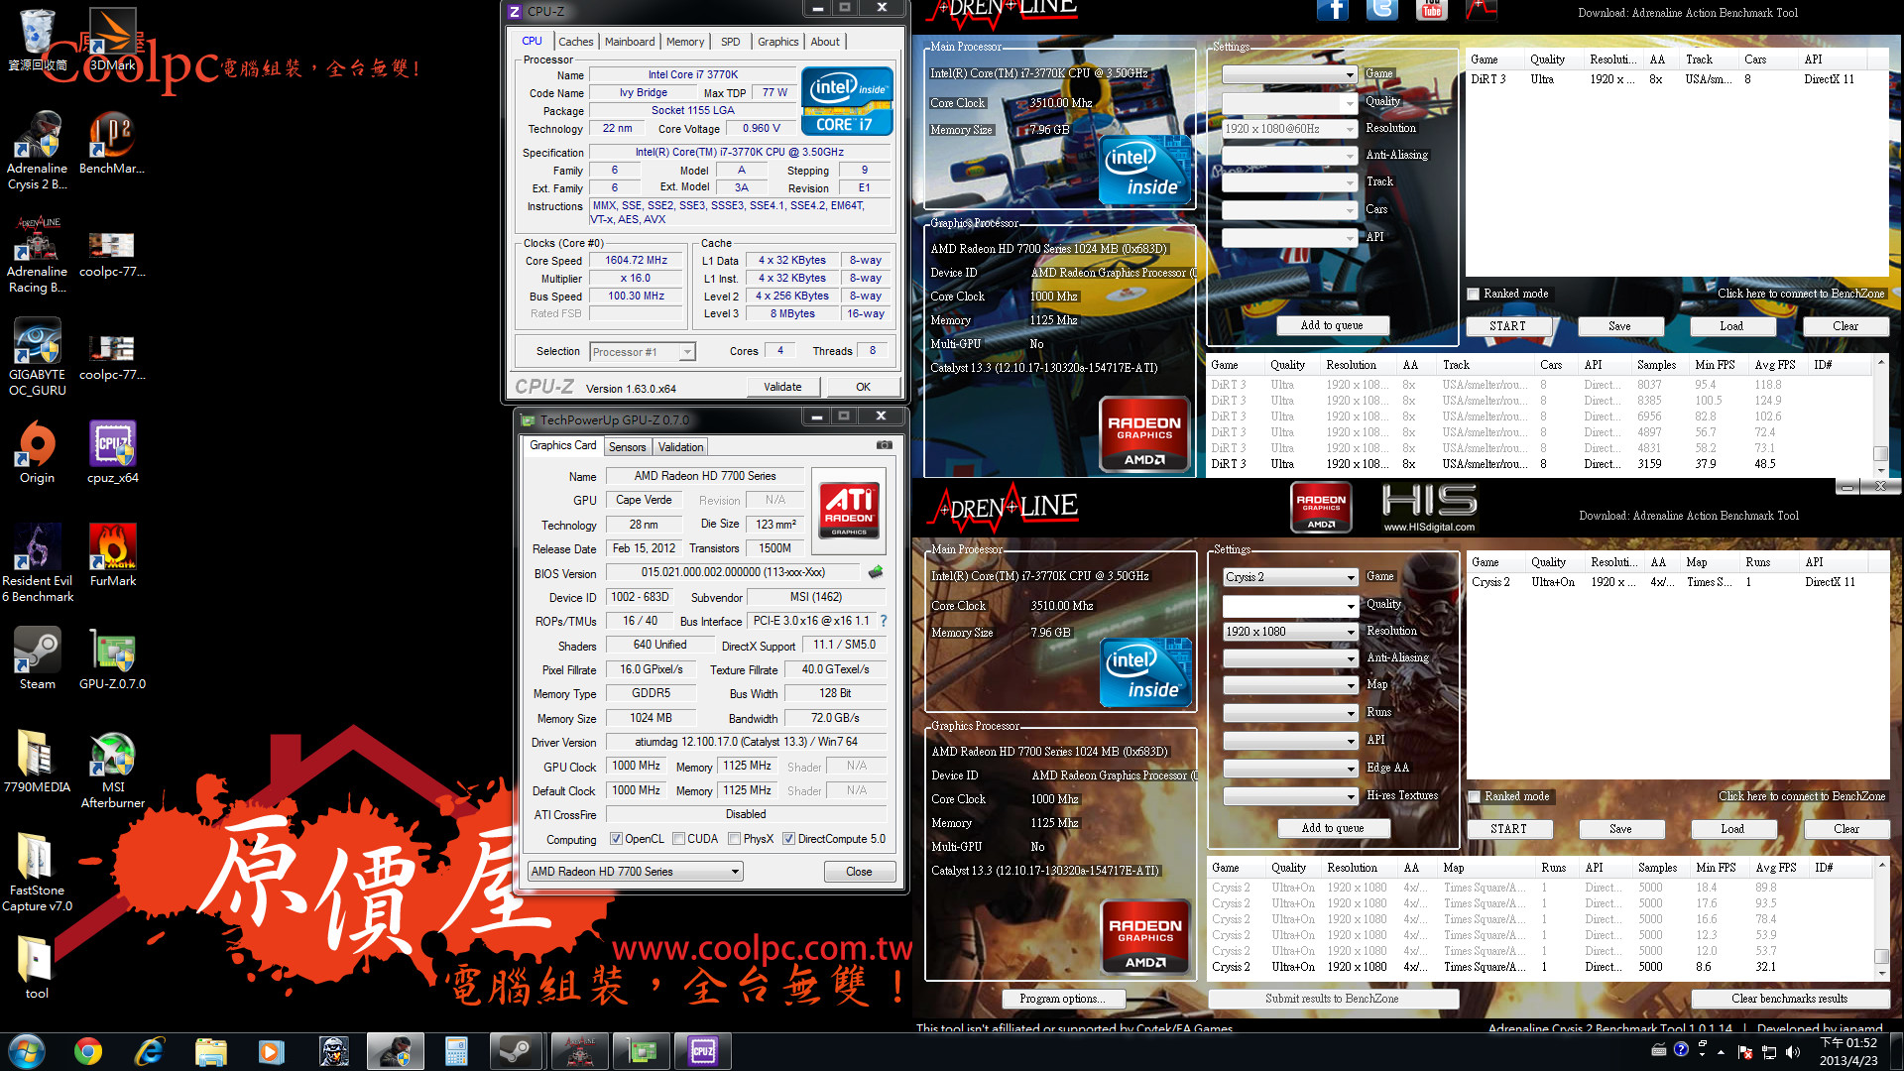Switch to CPU-Z Mainboard tab
Viewport: 1904px width, 1071px height.
coord(630,42)
